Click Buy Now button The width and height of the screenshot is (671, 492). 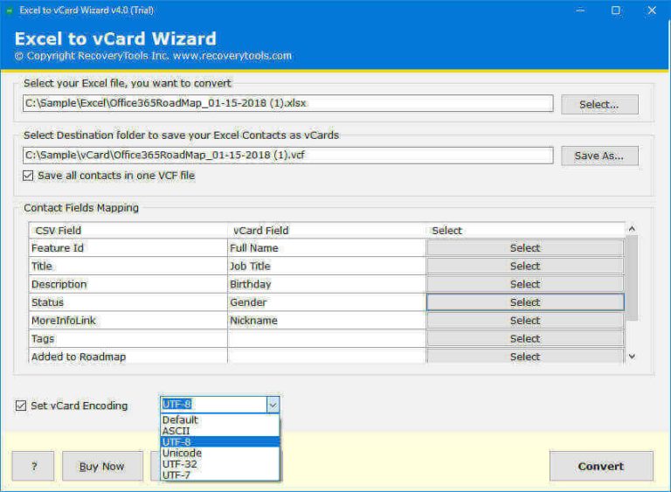click(102, 467)
